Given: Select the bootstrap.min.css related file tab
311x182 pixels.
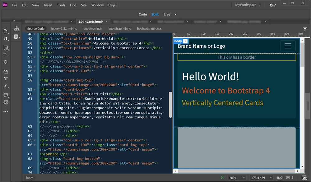Looking at the screenshot, I should point(149,29).
